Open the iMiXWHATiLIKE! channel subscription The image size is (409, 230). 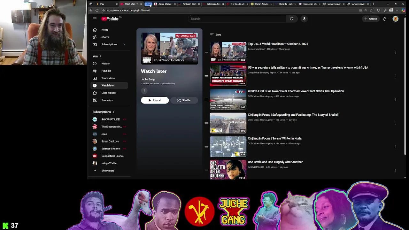109,119
